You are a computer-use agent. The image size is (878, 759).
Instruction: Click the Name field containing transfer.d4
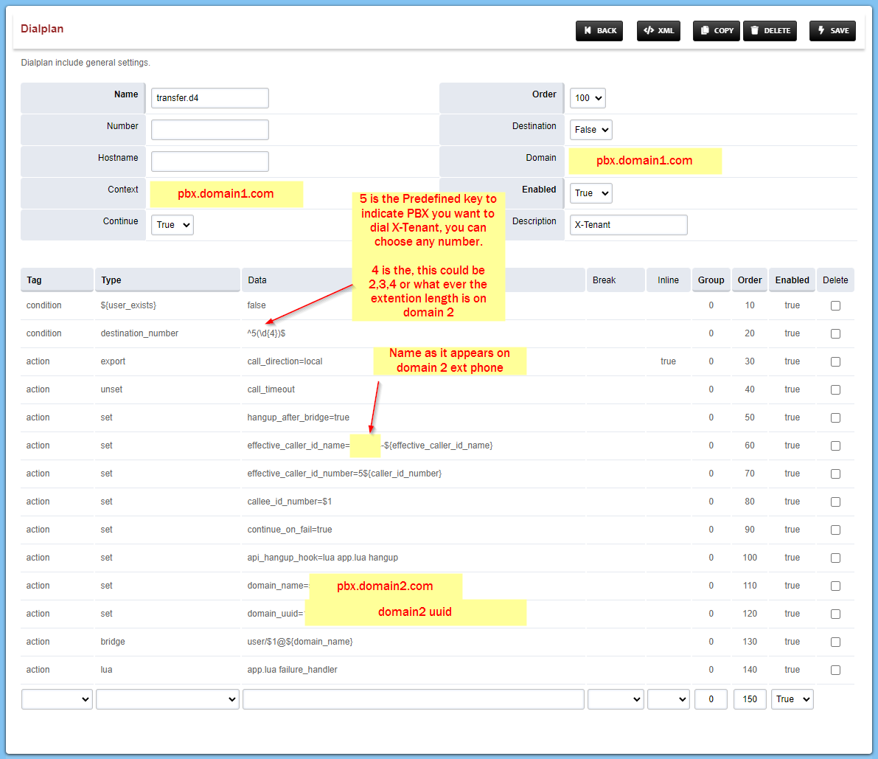coord(209,97)
